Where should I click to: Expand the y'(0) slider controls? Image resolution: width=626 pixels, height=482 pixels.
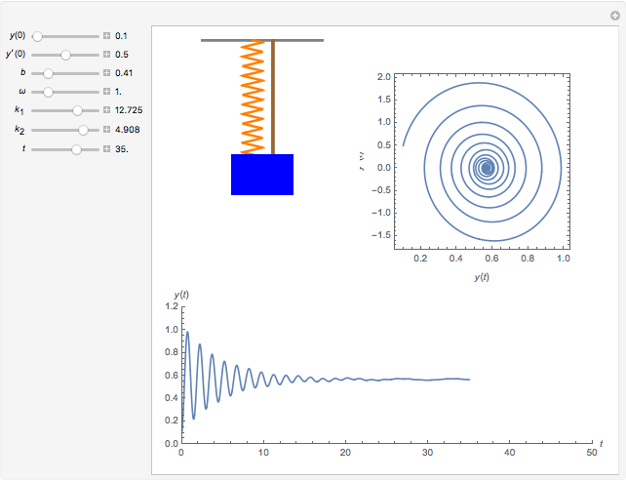[x=107, y=55]
